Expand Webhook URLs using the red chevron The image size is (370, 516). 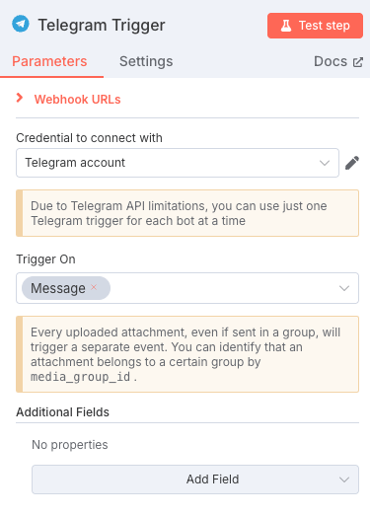20,98
